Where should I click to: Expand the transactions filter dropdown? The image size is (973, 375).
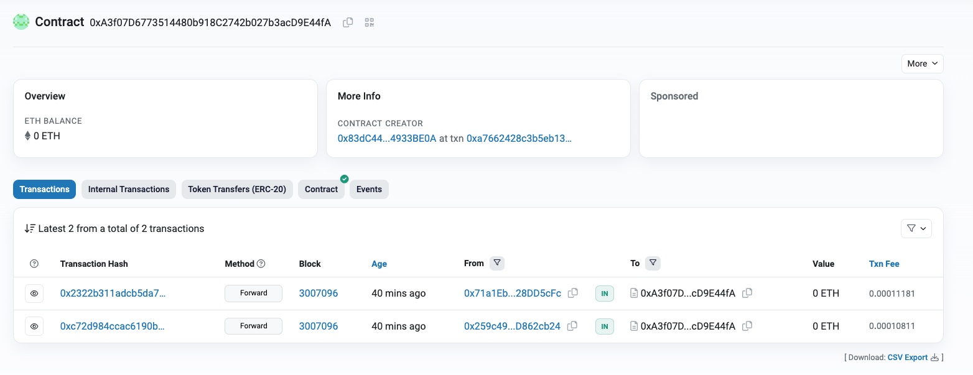(x=916, y=229)
